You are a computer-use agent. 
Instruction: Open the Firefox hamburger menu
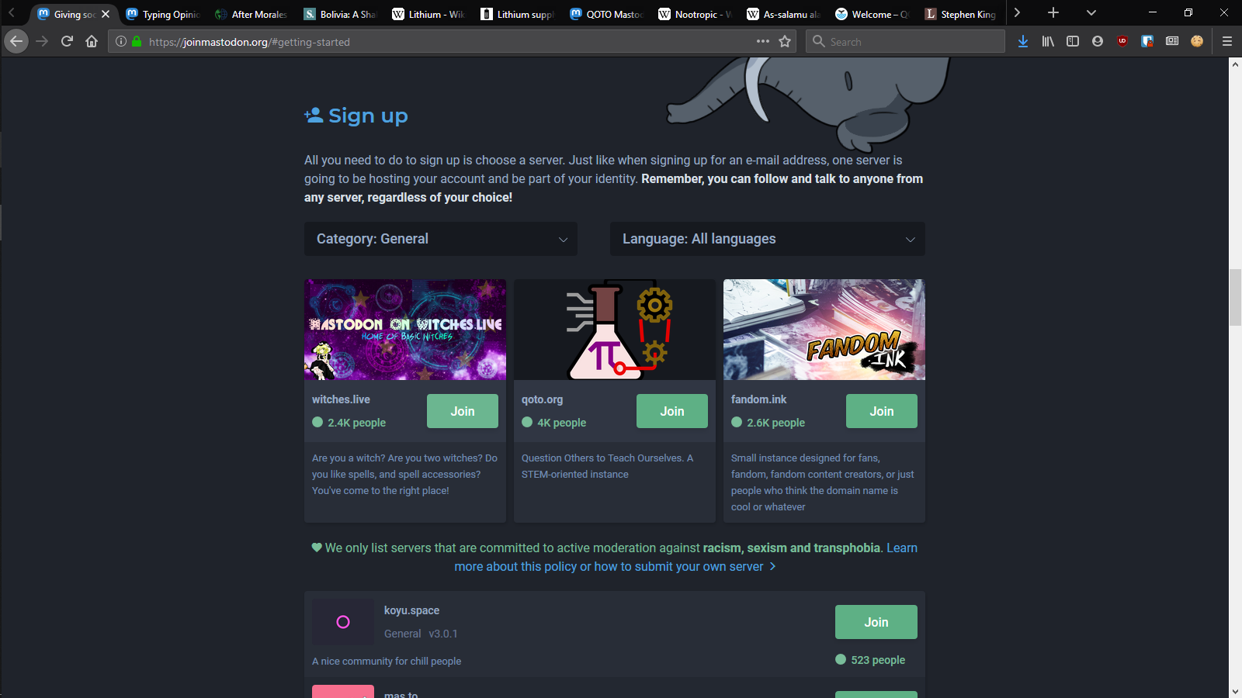[1227, 41]
